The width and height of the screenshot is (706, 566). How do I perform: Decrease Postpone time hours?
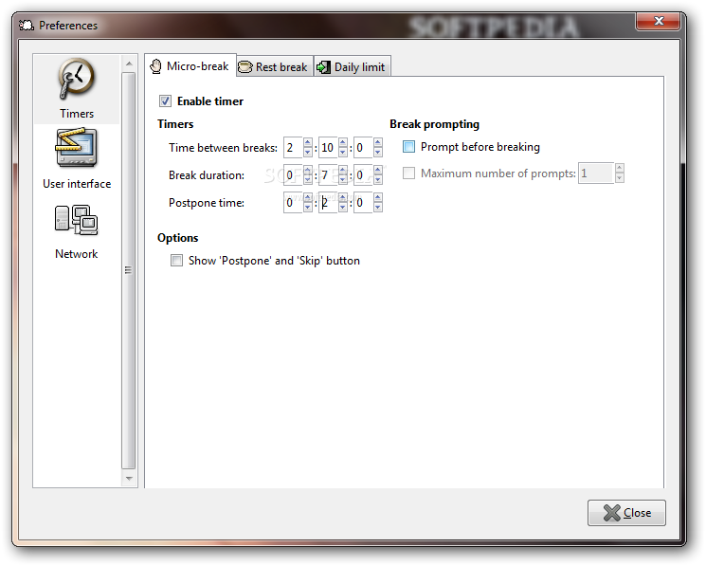308,207
